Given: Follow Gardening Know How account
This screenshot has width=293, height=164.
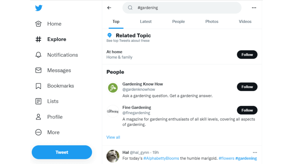Looking at the screenshot, I should (247, 87).
